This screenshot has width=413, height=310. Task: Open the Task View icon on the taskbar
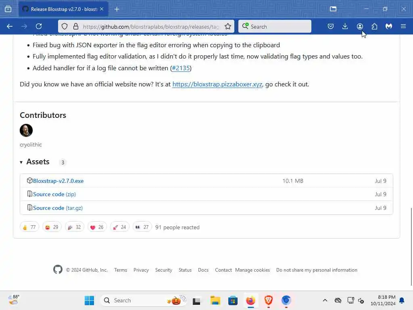(196, 300)
